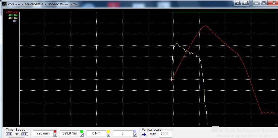
Task: Maximize the VC-Scope window
Action: pyautogui.click(x=264, y=3)
